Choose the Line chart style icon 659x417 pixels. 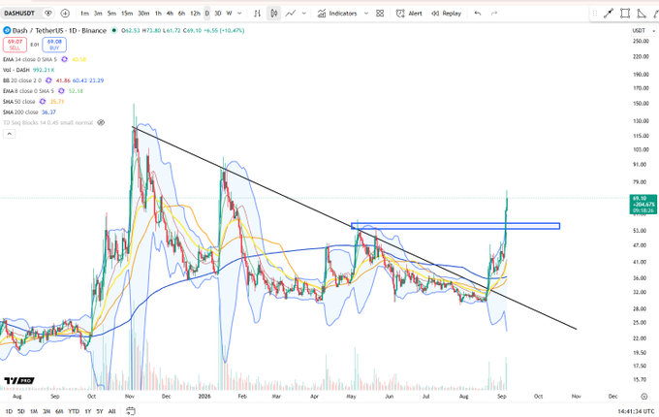[x=291, y=14]
